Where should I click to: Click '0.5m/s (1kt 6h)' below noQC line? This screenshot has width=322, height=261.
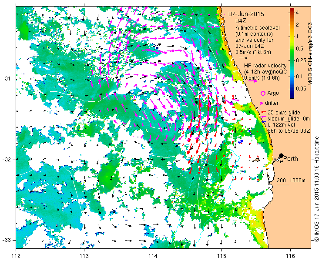coord(262,78)
